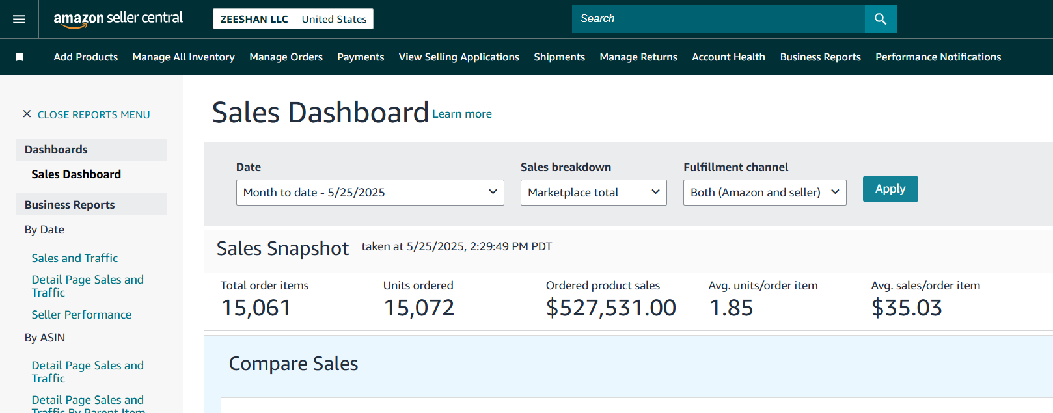Go to Business Reports in top navigation
This screenshot has width=1053, height=413.
tap(820, 57)
